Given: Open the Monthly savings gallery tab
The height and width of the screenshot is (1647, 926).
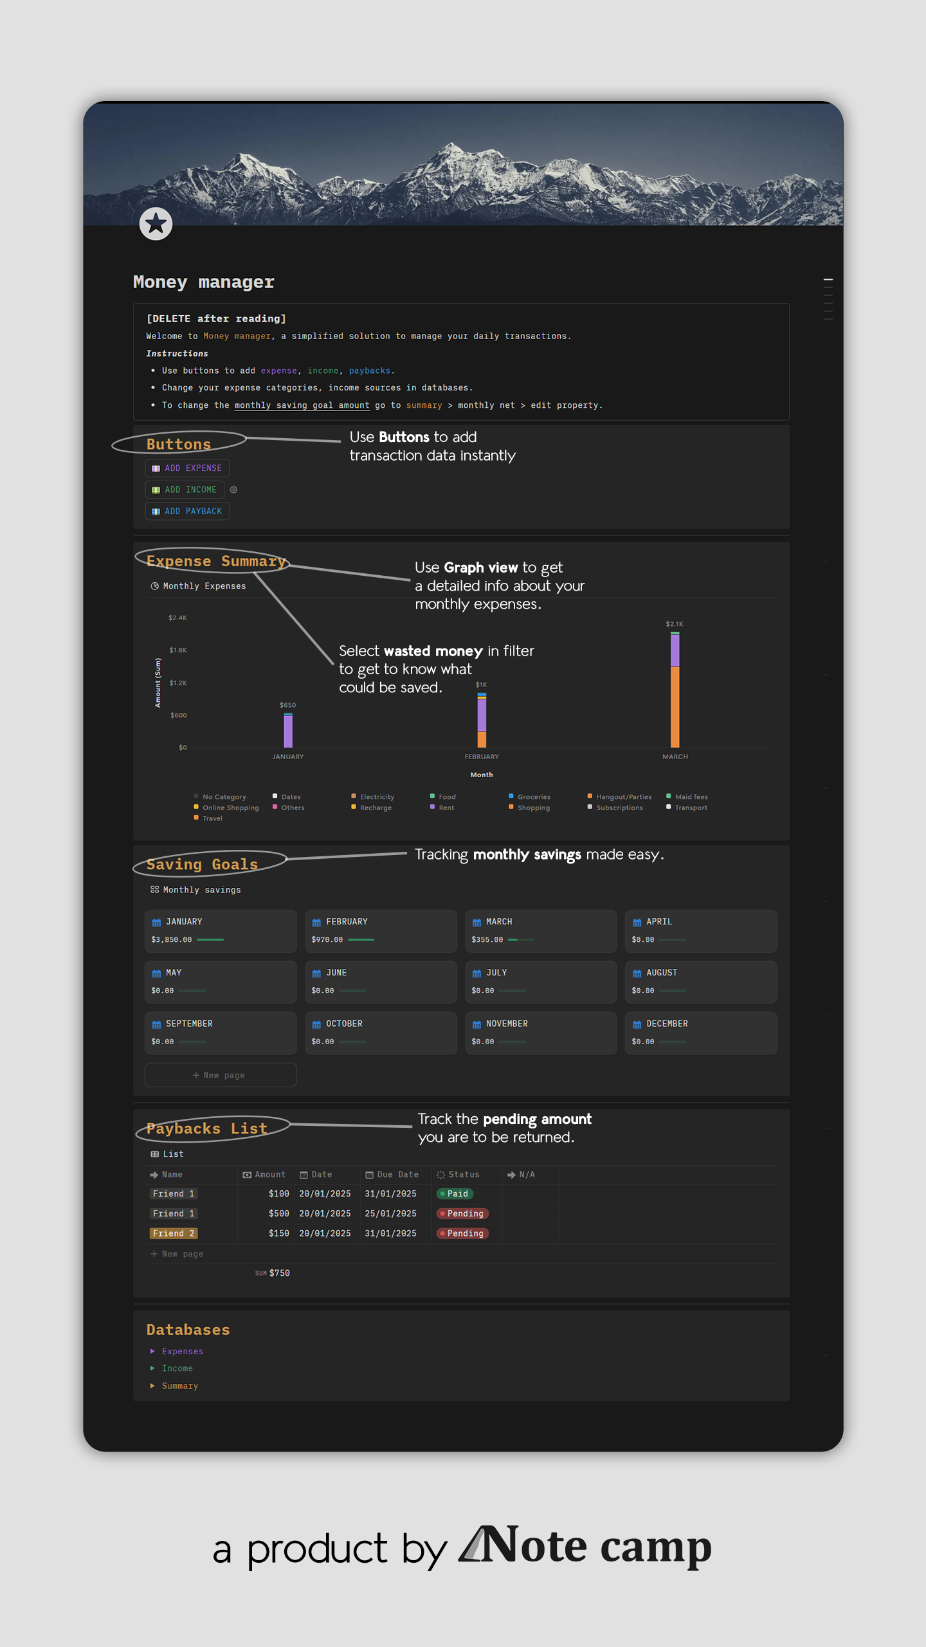Looking at the screenshot, I should tap(195, 890).
